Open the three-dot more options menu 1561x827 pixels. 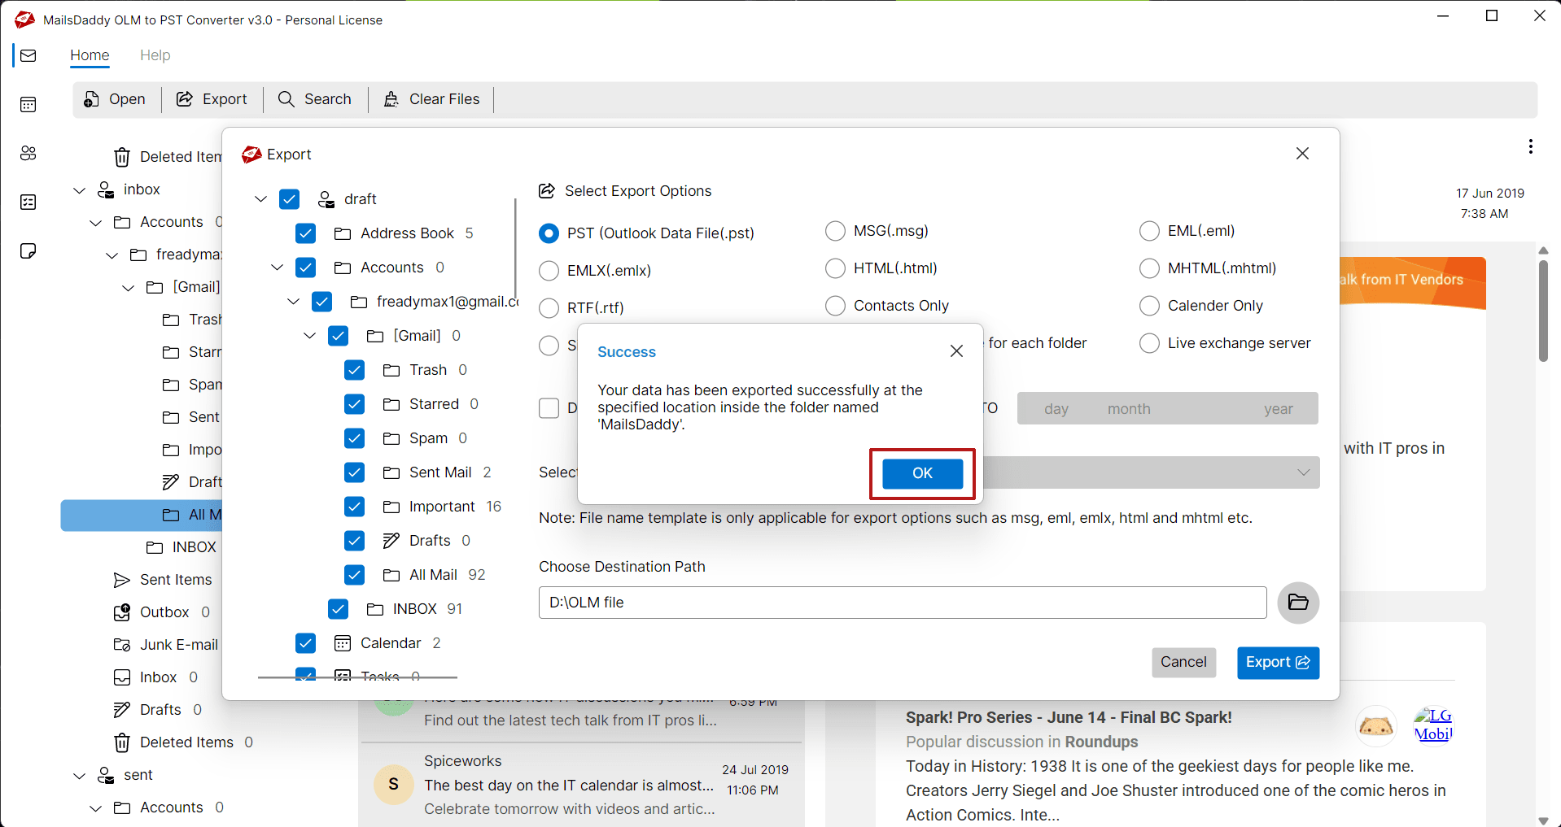coord(1531,146)
